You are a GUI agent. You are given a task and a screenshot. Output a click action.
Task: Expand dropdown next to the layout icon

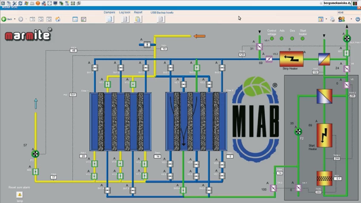326,19
